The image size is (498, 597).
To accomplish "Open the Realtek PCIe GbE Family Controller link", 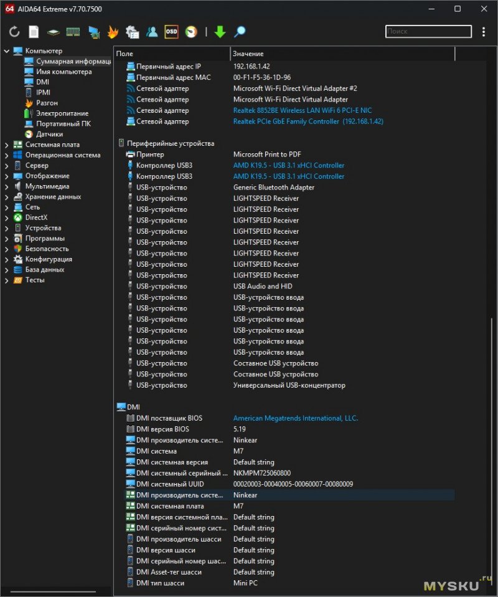I will point(308,122).
